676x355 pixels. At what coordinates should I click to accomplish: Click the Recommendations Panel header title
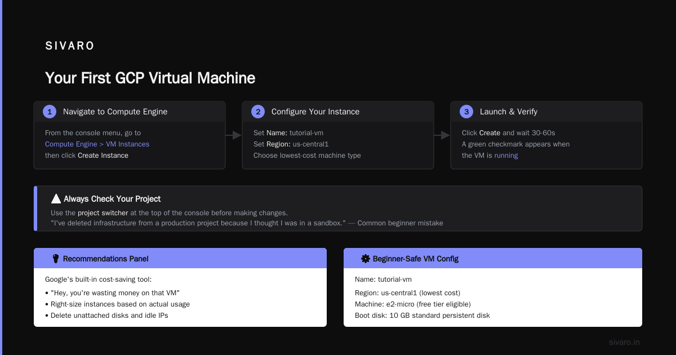(106, 259)
